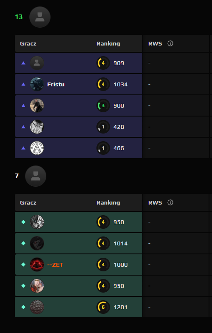Open --ZET player name link
This screenshot has height=333, width=212.
(55, 265)
